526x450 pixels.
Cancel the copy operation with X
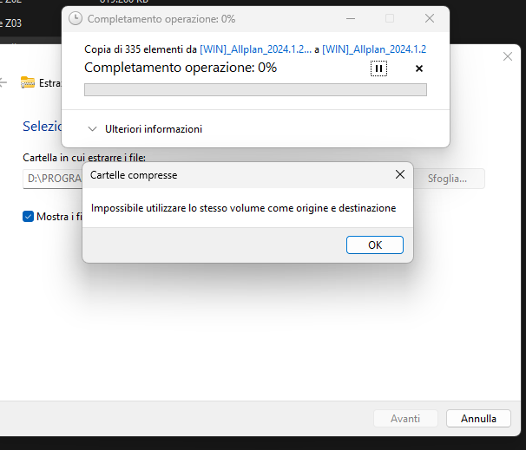419,68
